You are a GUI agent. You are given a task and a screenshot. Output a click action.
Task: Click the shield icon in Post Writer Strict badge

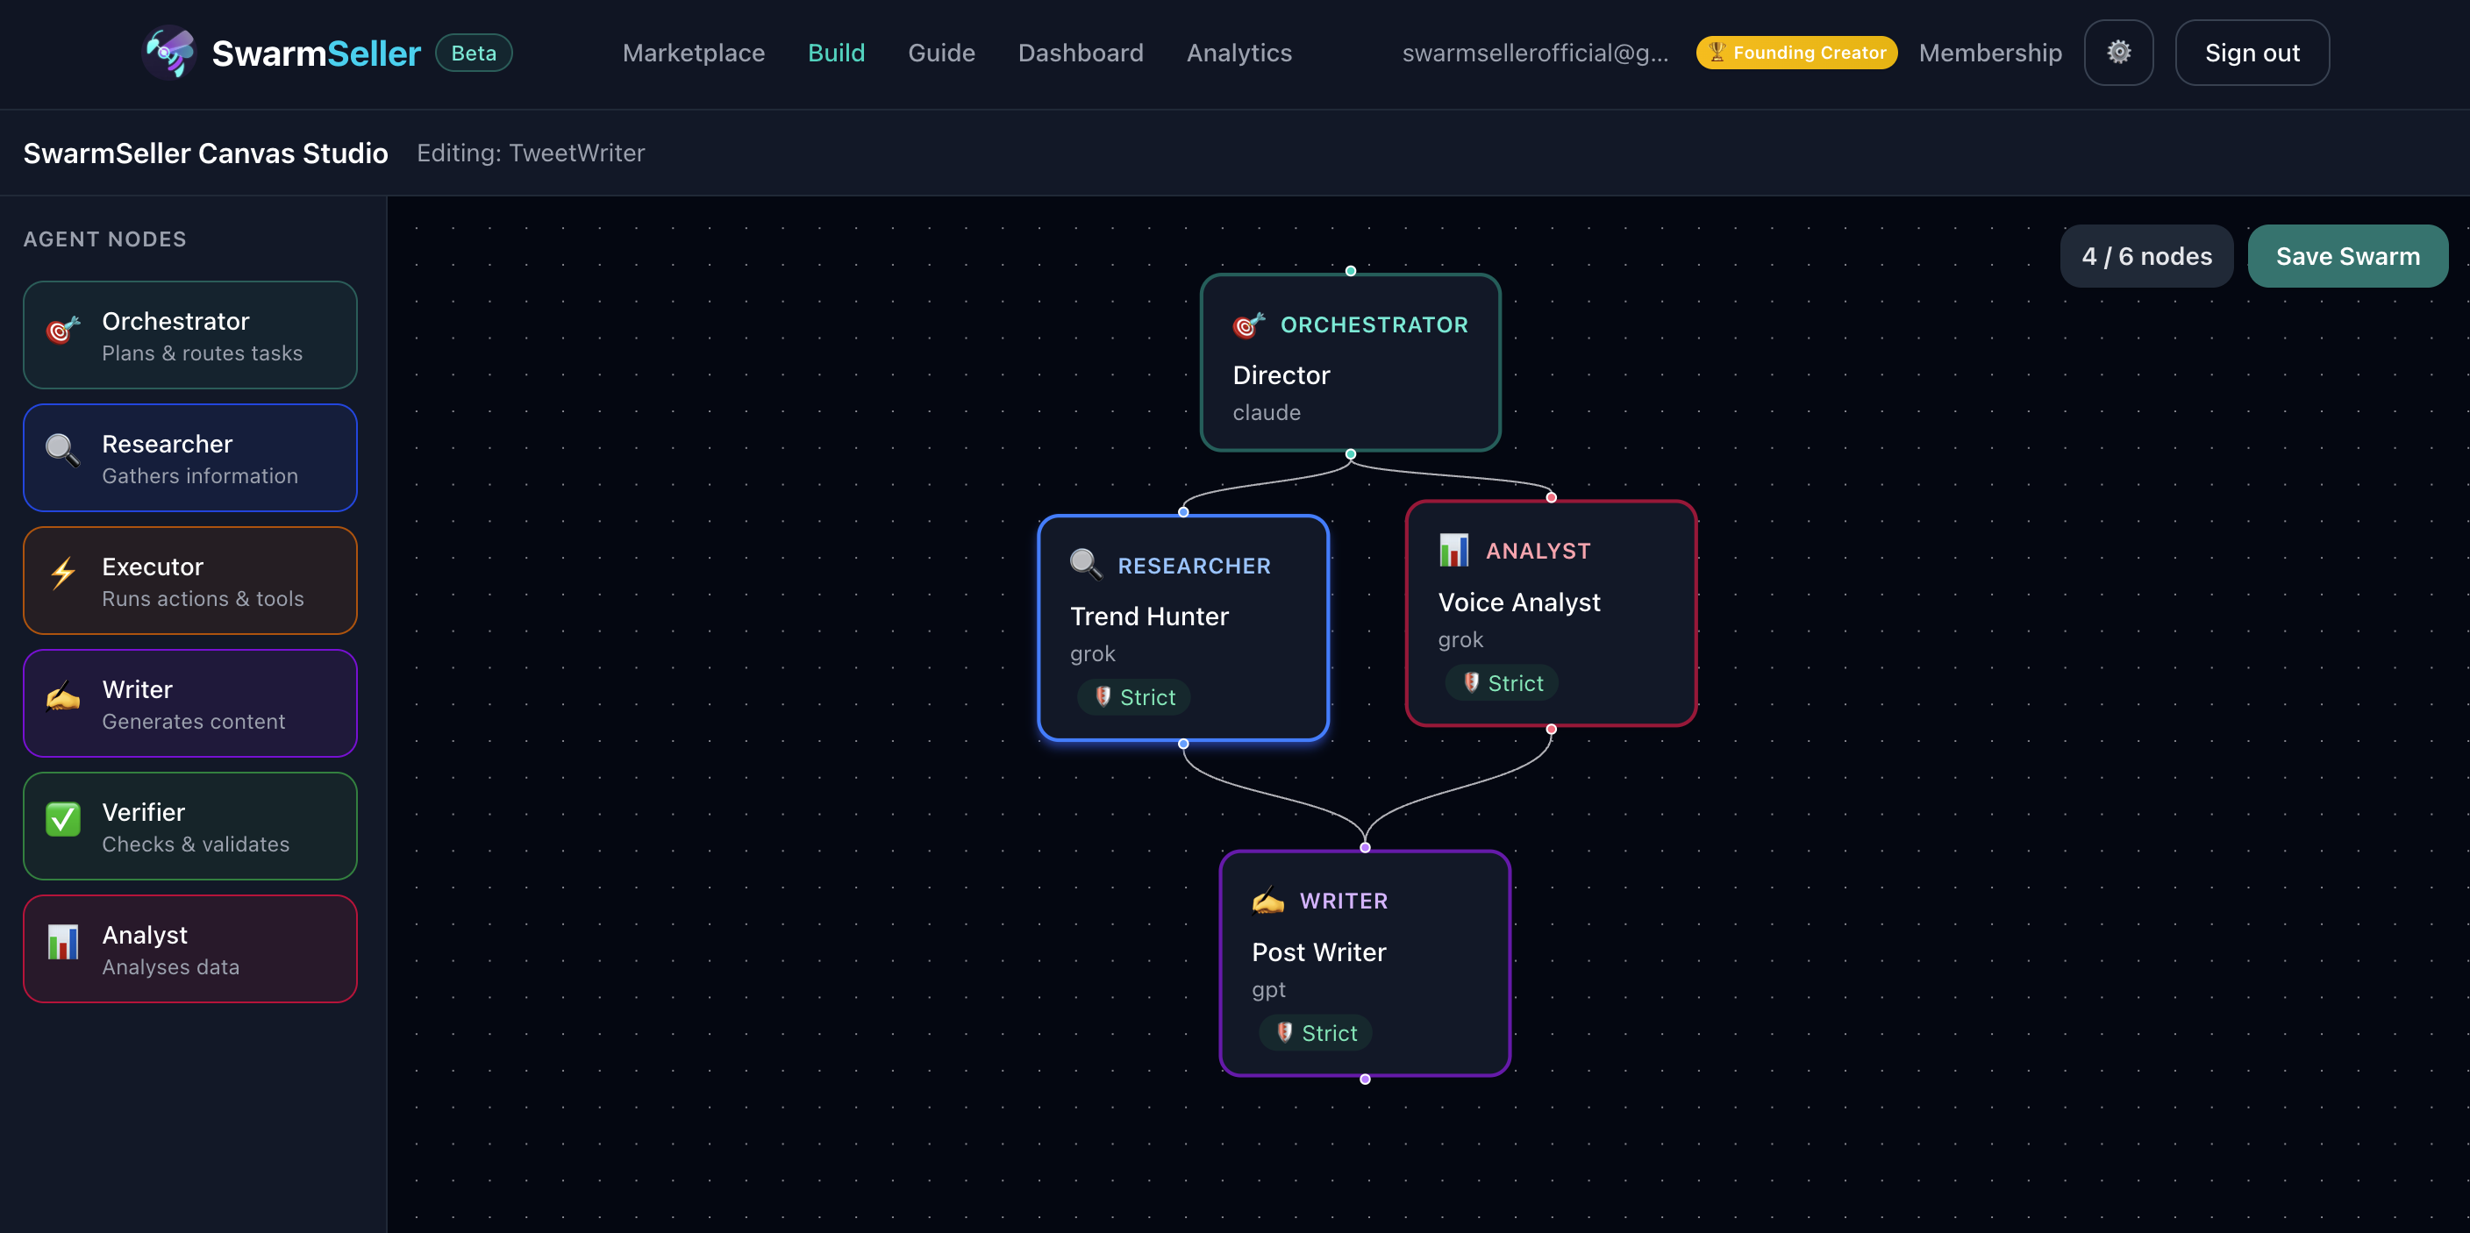pos(1285,1032)
